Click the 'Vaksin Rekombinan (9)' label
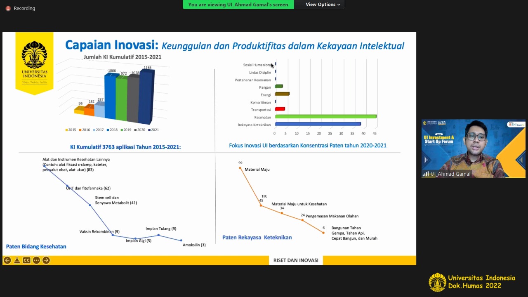Viewport: 528px width, 297px height. [99, 232]
